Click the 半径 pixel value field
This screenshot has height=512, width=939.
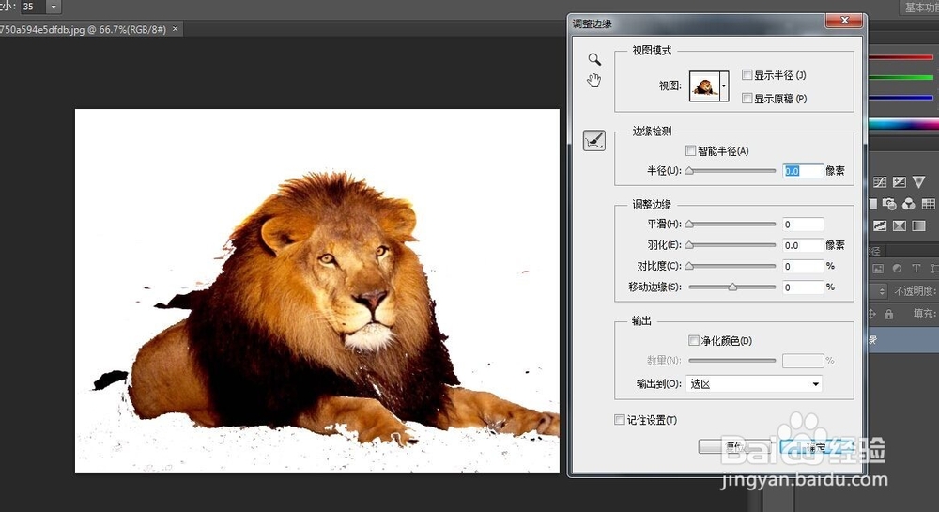click(803, 171)
